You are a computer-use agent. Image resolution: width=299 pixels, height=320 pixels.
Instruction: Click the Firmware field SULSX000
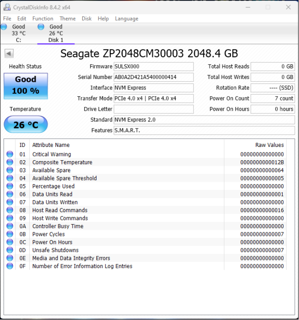[x=154, y=66]
